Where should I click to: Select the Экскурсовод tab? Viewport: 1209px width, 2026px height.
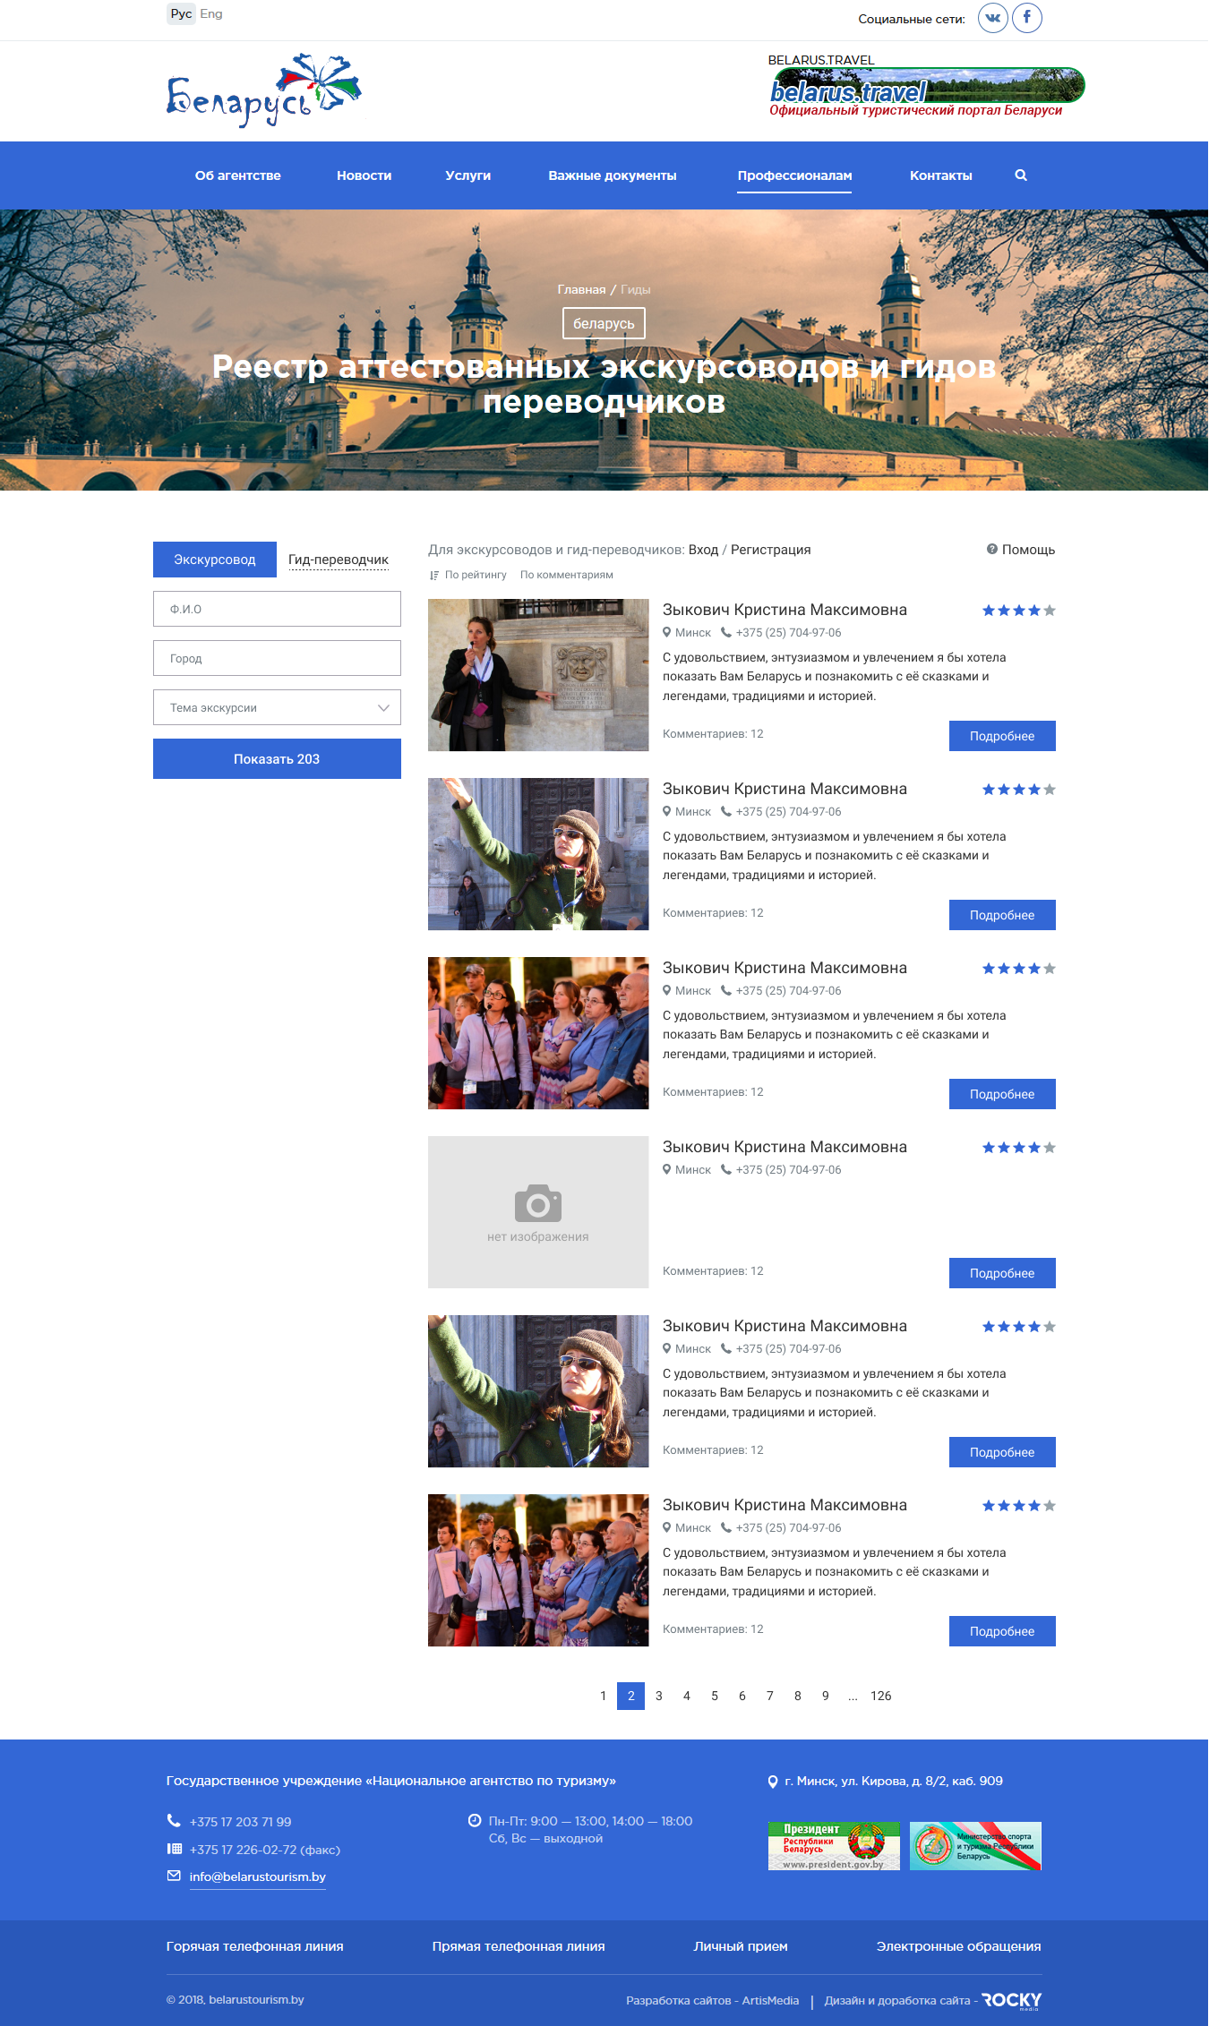(215, 560)
